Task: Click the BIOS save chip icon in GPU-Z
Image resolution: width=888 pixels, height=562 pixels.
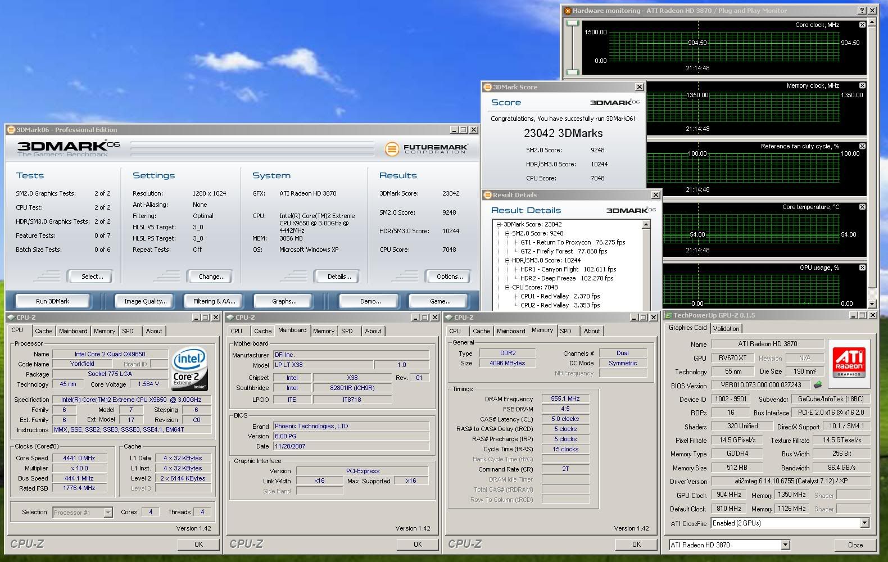Action: pyautogui.click(x=818, y=385)
